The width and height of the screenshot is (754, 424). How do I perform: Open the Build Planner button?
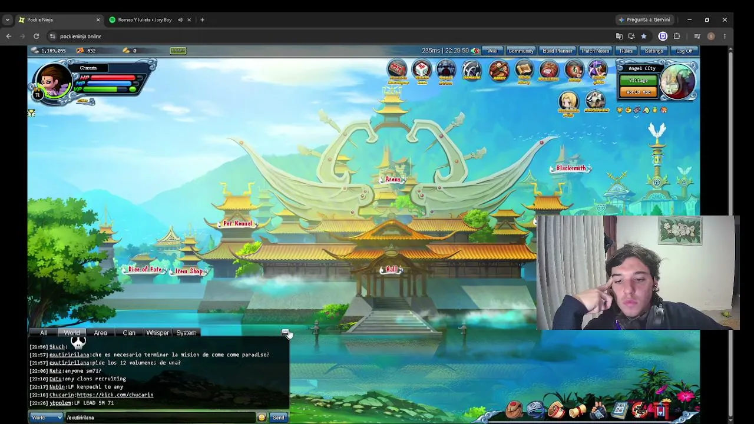click(557, 51)
